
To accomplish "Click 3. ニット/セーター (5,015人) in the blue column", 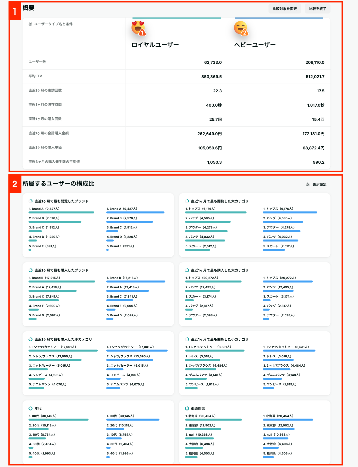I will [127, 366].
